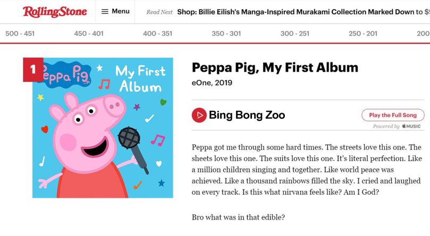This screenshot has width=430, height=236.
Task: Show the 250 - 201 ranking range
Action: pyautogui.click(x=363, y=33)
